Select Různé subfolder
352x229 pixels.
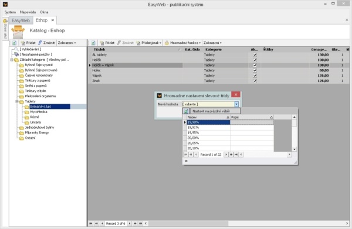coord(35,117)
